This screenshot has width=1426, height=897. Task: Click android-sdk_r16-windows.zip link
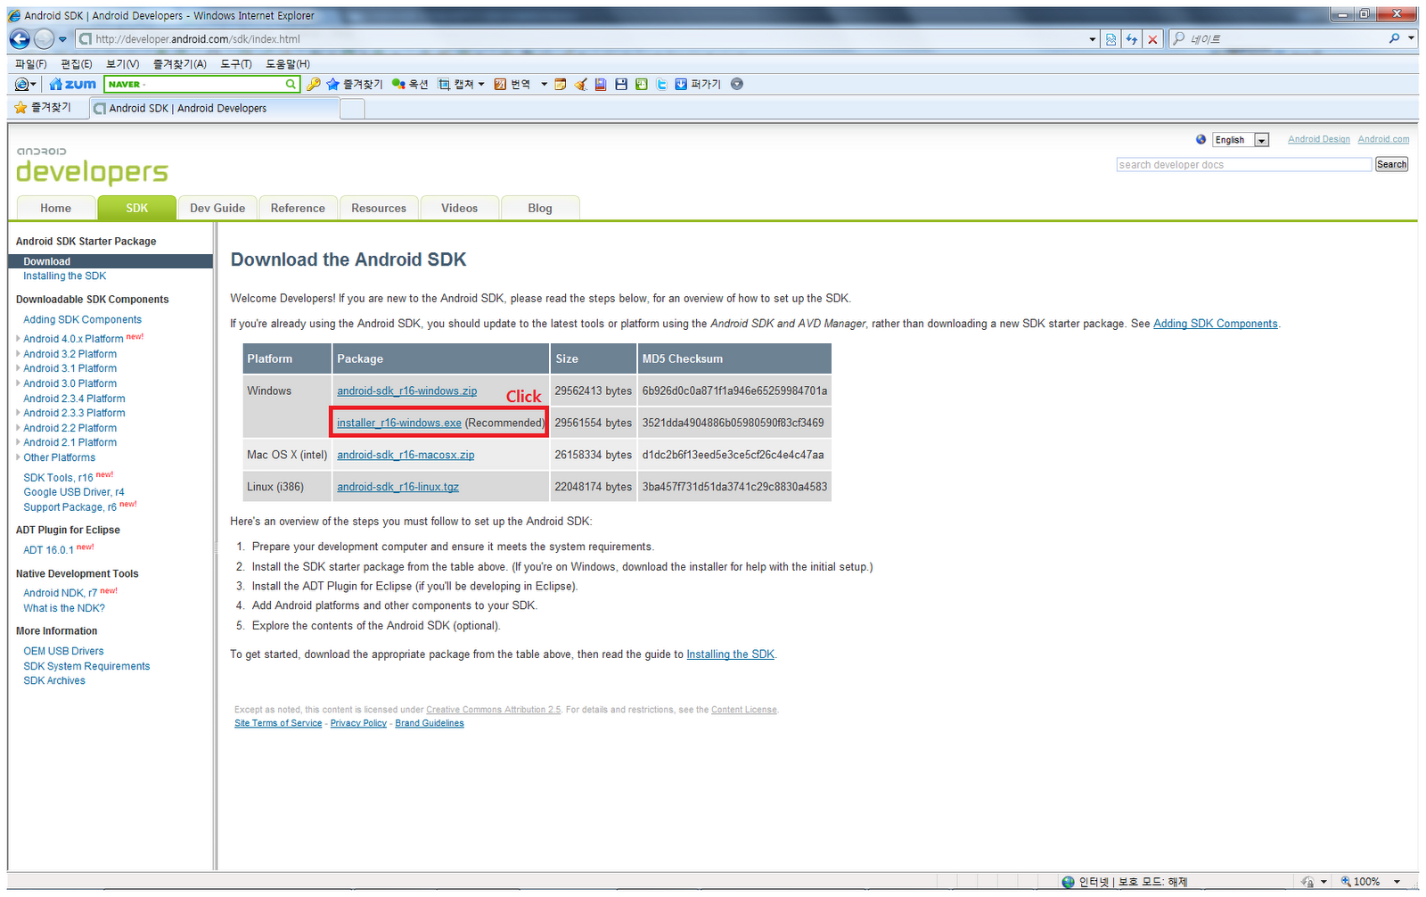[406, 391]
